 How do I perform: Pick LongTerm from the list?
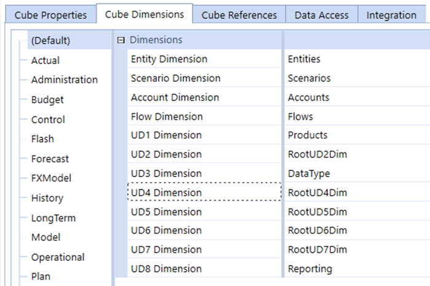tap(54, 218)
